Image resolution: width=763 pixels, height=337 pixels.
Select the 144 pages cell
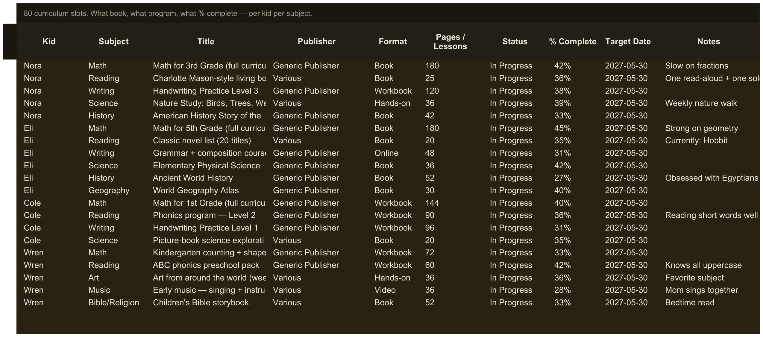[450, 203]
